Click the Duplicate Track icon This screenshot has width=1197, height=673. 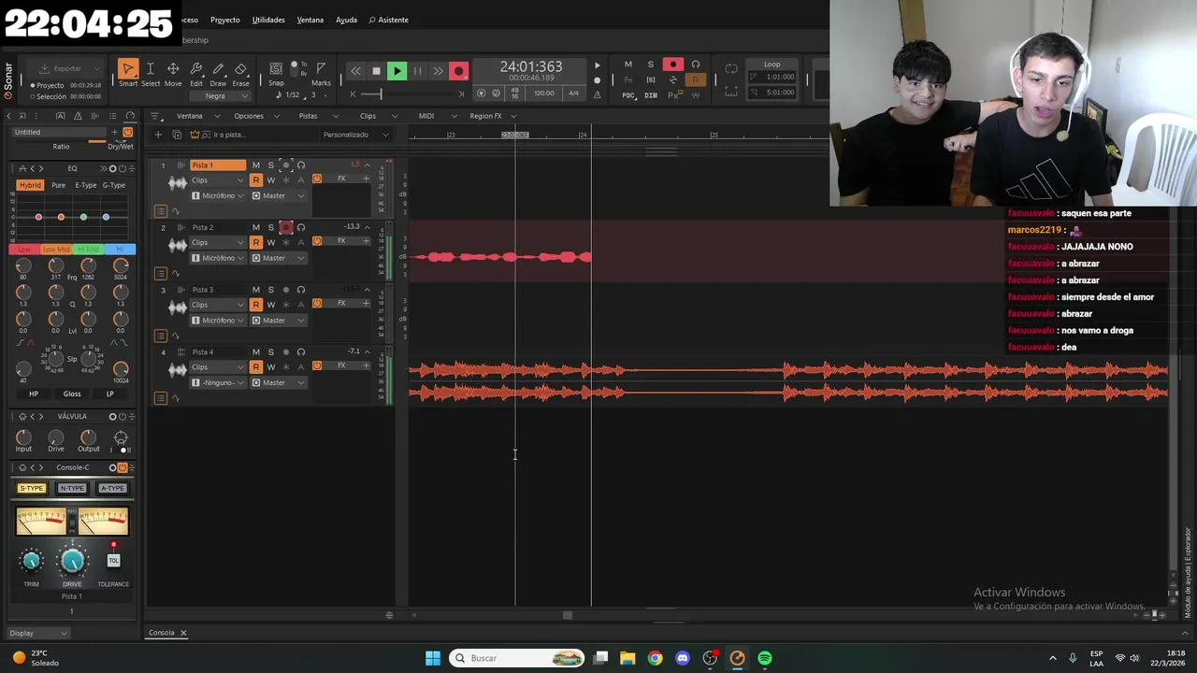coord(177,135)
